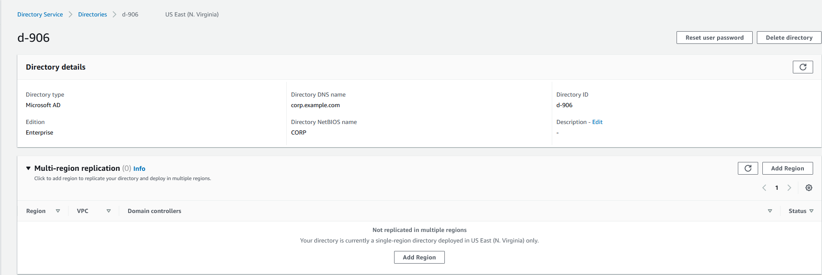Refresh the Directory details panel
Image resolution: width=822 pixels, height=275 pixels.
coord(803,67)
